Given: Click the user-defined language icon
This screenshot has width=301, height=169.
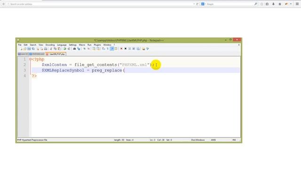Looking at the screenshot, I should coord(116,49).
